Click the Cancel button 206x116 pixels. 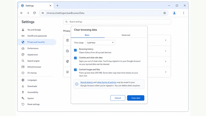[118, 98]
